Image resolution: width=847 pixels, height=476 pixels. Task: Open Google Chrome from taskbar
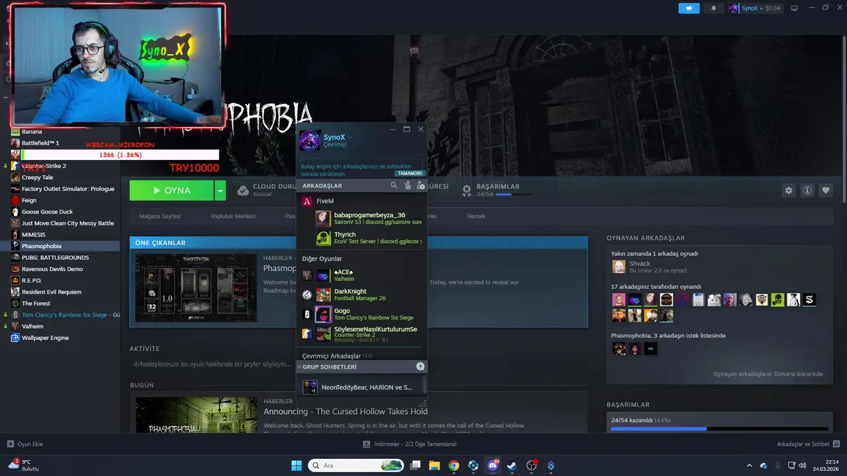(x=453, y=465)
